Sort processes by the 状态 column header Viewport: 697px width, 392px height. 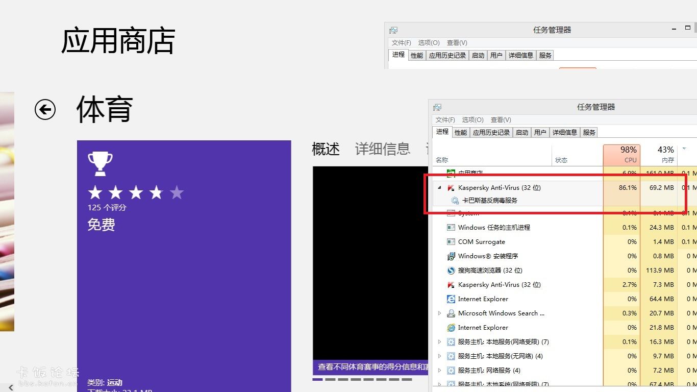pos(577,155)
